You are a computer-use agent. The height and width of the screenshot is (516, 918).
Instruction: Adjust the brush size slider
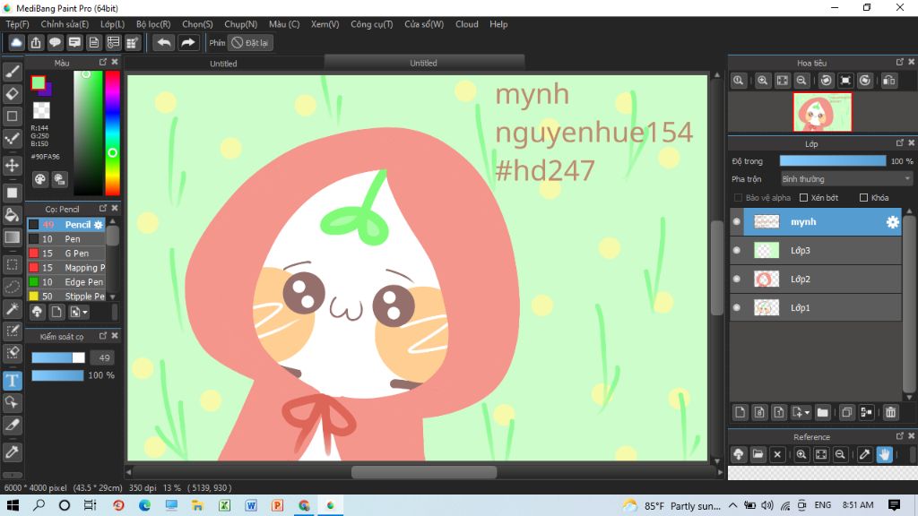[x=58, y=357]
